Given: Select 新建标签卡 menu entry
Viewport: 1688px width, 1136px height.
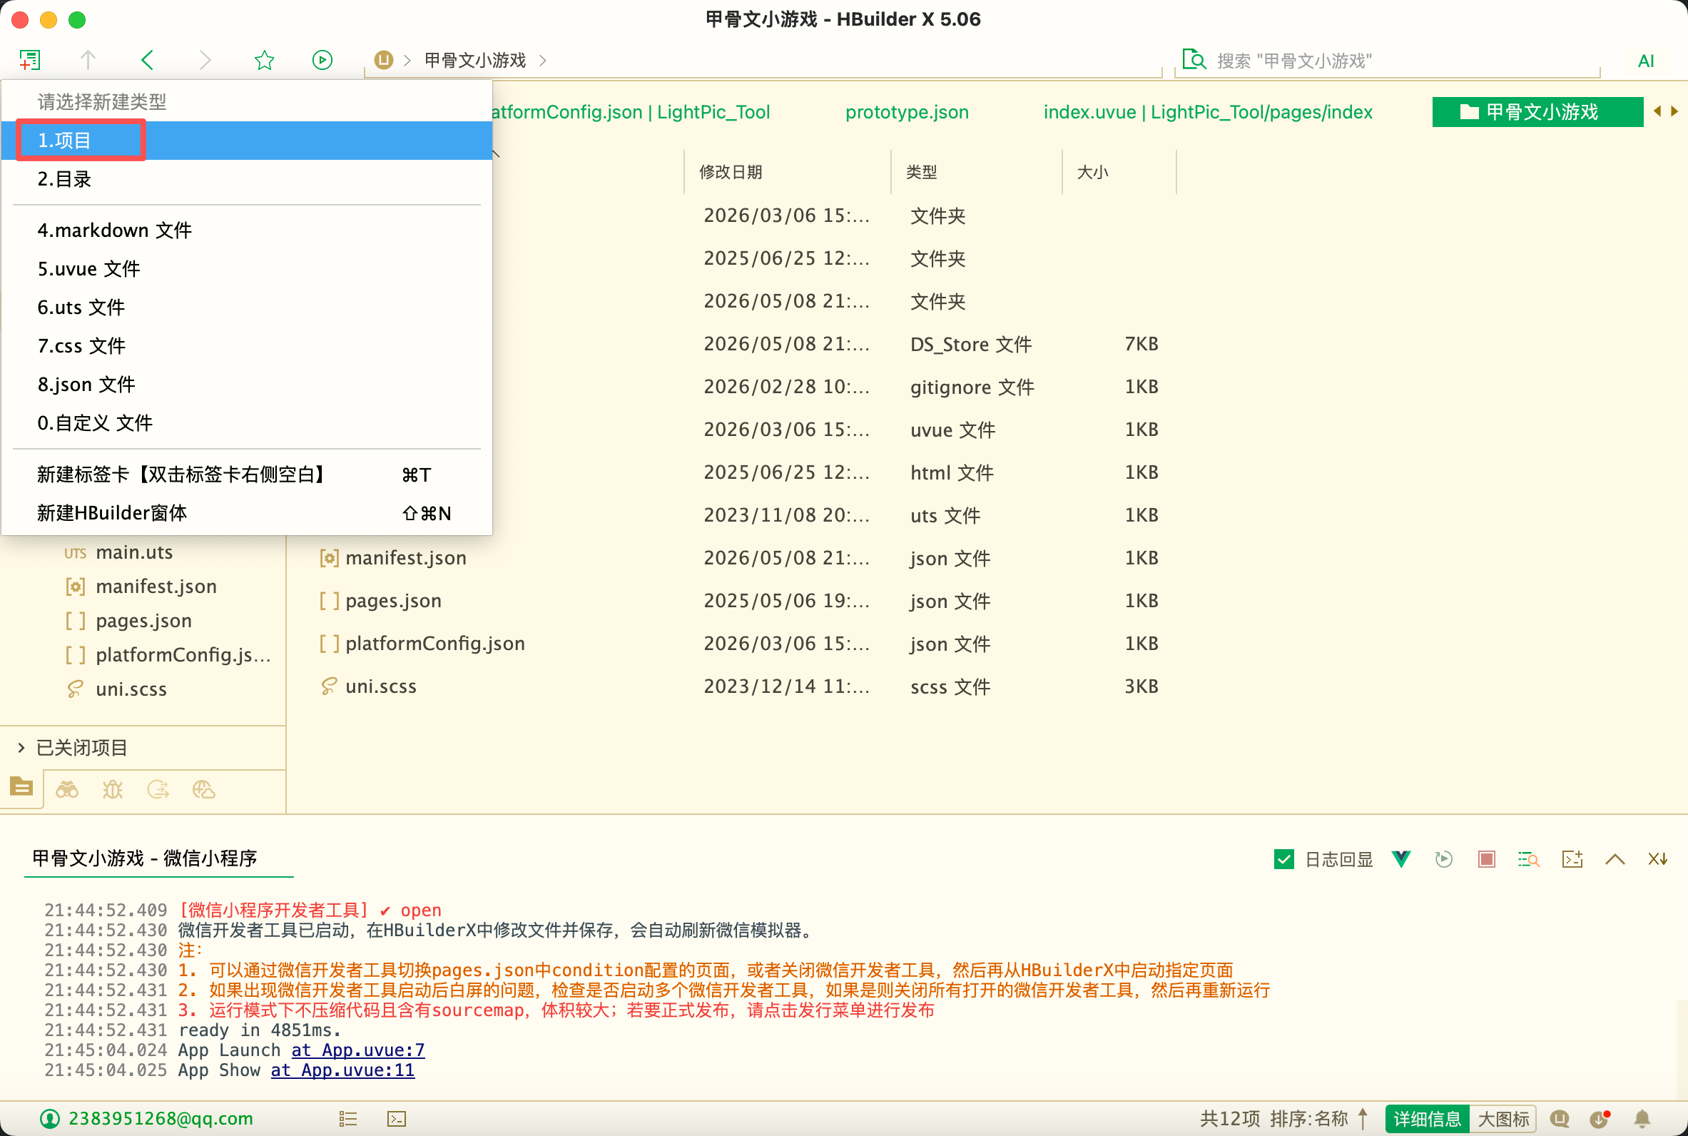Looking at the screenshot, I should pyautogui.click(x=247, y=475).
